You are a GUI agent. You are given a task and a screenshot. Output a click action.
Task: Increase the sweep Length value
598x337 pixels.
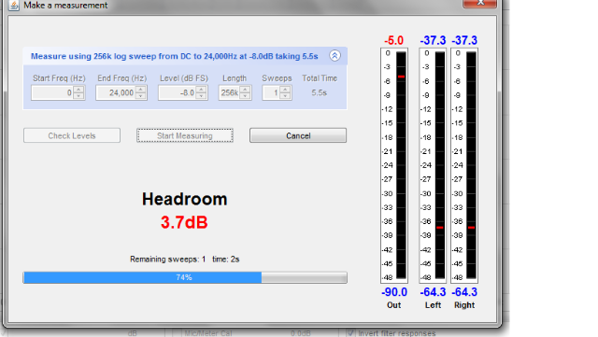pos(245,90)
